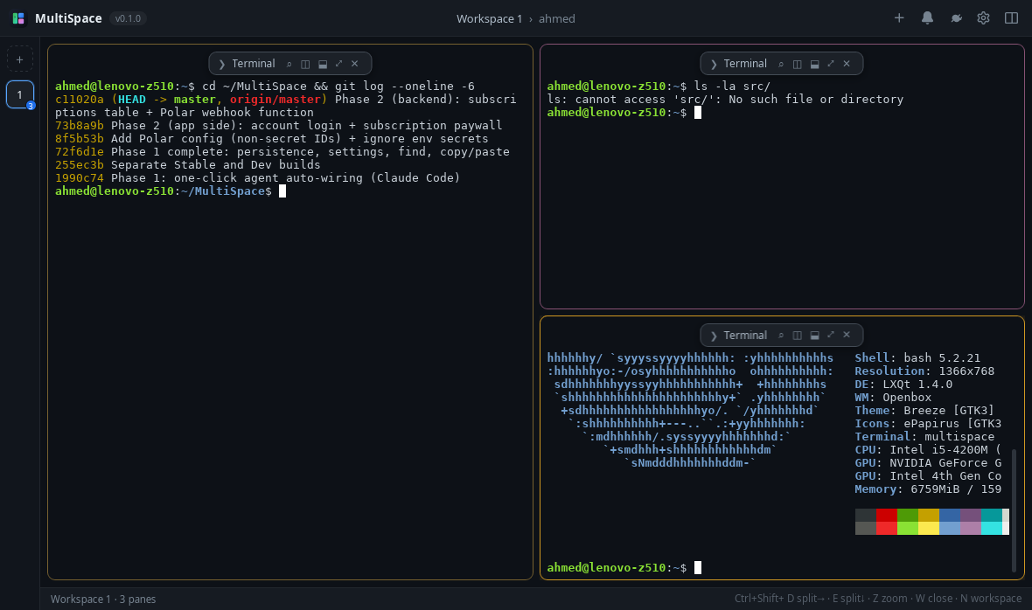Viewport: 1032px width, 610px height.
Task: Zoom the neofetch terminal pane
Action: click(831, 336)
